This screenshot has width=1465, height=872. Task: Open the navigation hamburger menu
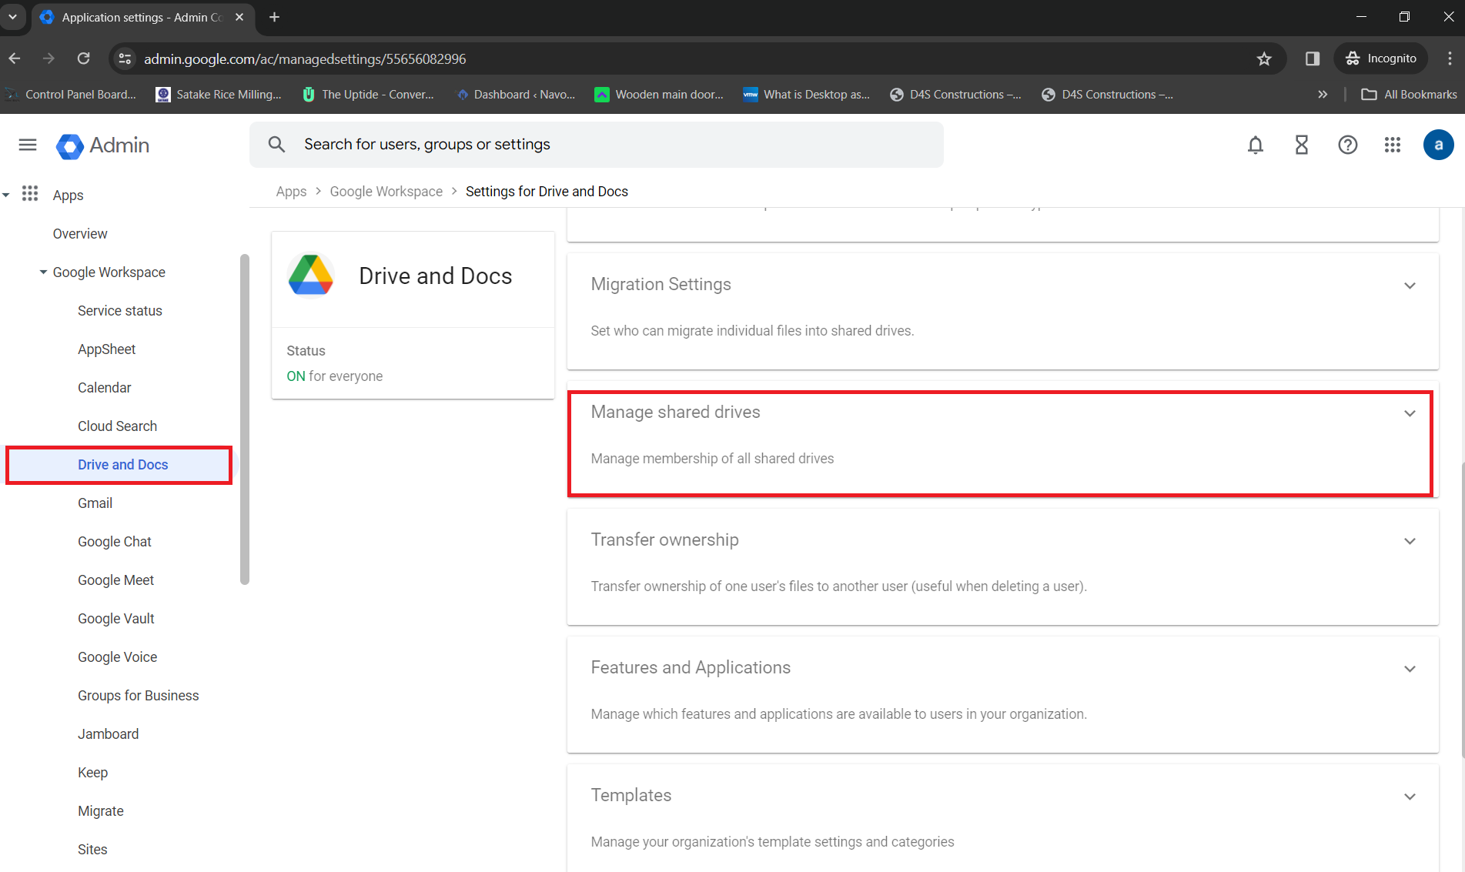(27, 145)
